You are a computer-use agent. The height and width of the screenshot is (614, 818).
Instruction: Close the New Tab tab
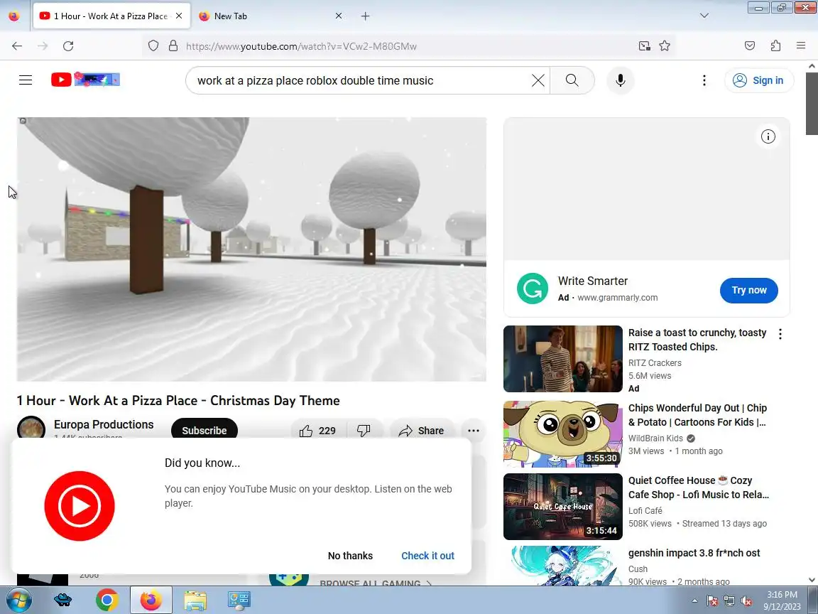339,16
